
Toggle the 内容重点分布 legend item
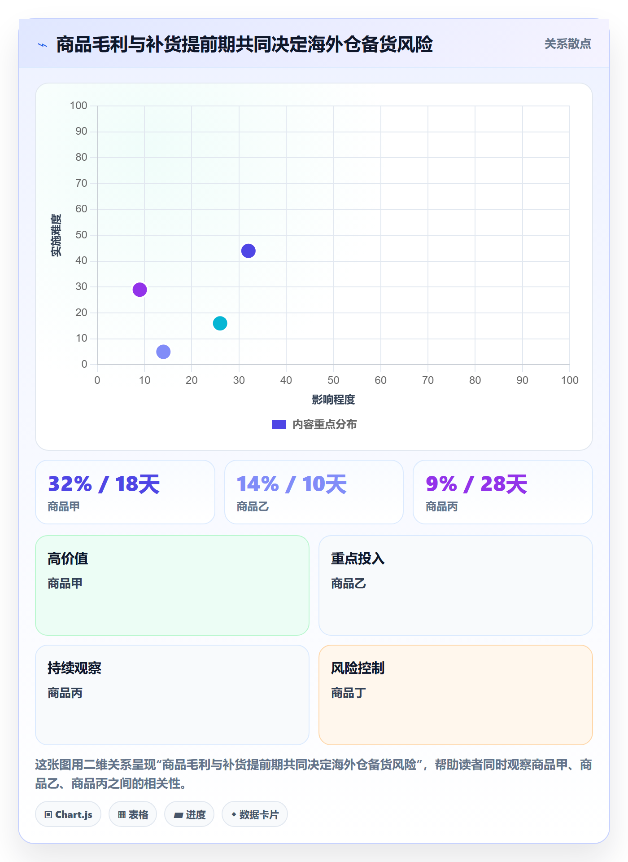coord(314,424)
